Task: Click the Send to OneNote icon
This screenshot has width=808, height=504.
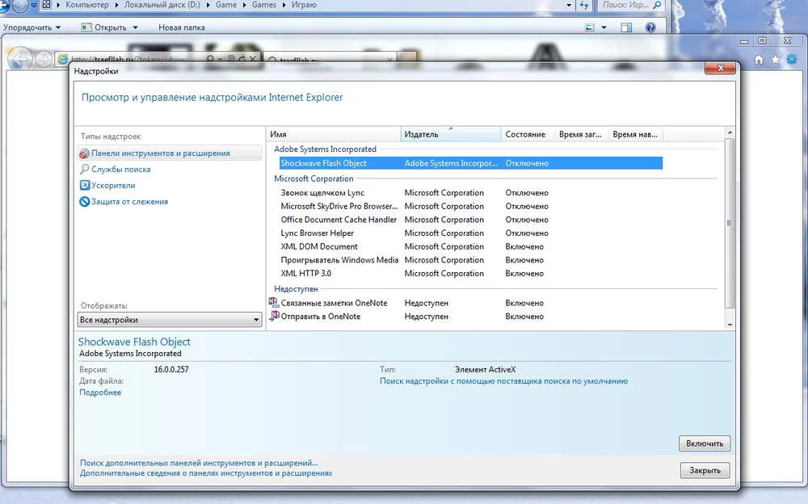Action: [274, 317]
